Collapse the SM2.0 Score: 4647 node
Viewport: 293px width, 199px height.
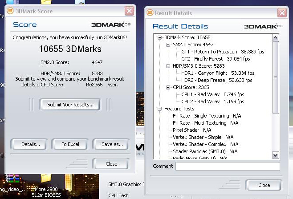pos(168,45)
